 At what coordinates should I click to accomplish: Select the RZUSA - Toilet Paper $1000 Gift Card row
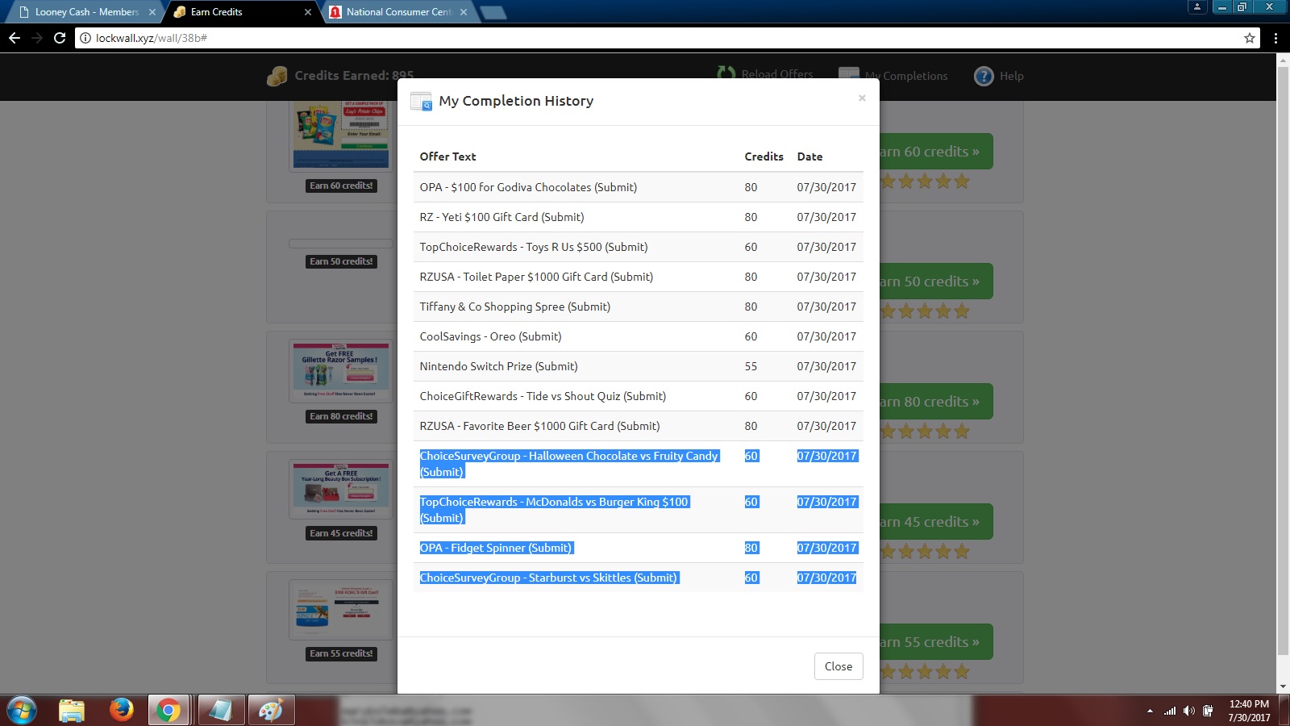coord(639,277)
